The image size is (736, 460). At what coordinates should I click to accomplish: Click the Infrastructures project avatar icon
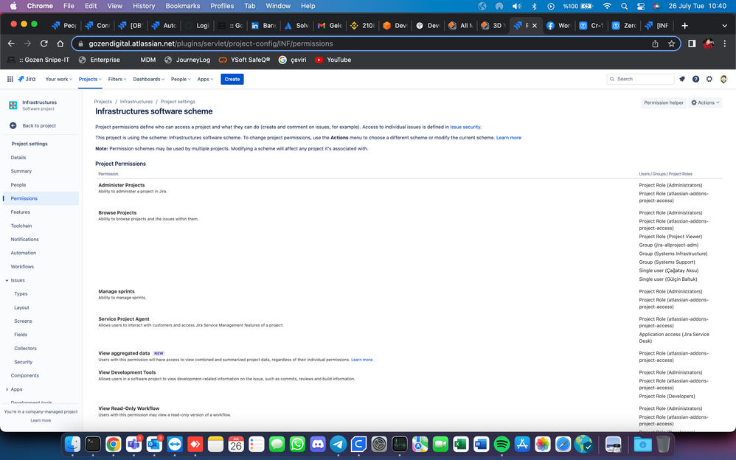pyautogui.click(x=13, y=105)
